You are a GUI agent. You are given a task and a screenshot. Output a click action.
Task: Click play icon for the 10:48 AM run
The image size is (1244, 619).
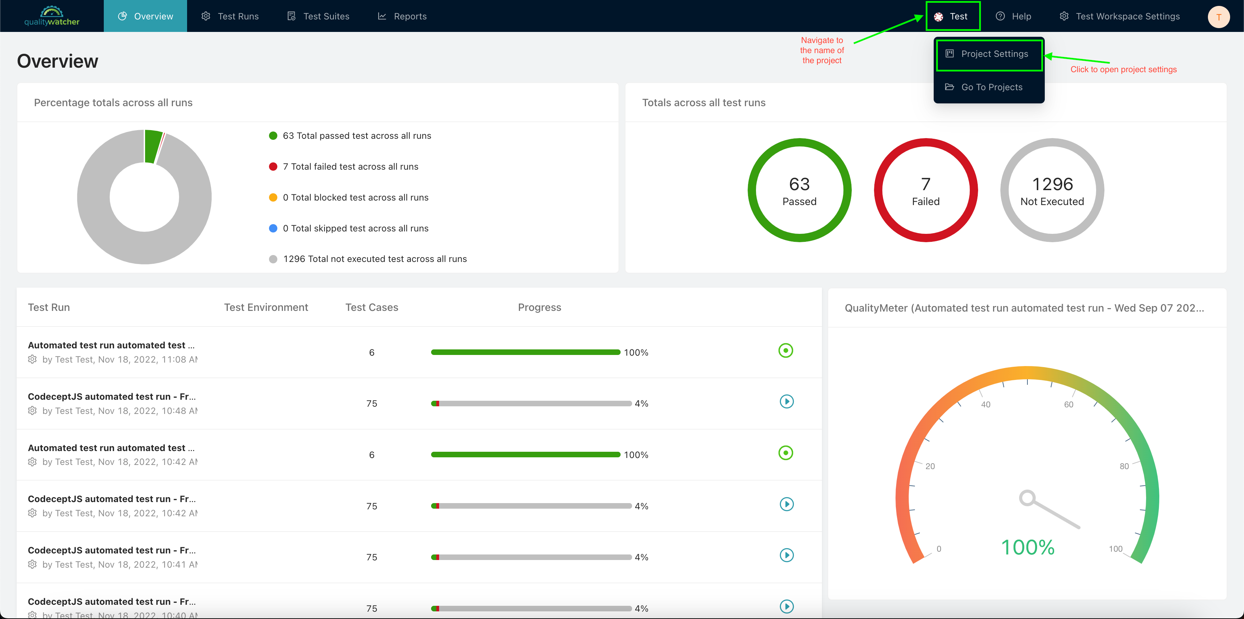pos(787,402)
